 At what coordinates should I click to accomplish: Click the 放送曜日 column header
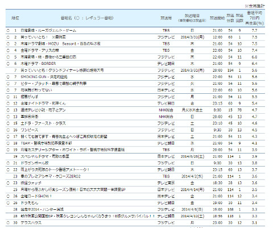pyautogui.click(x=192, y=18)
